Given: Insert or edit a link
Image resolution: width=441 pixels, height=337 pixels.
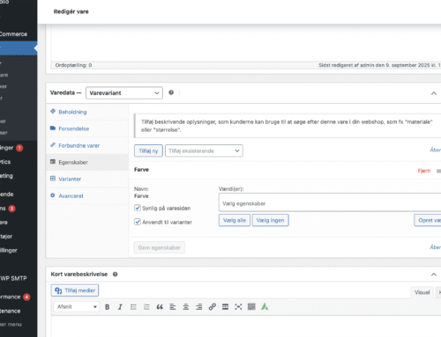Looking at the screenshot, I should [213, 307].
